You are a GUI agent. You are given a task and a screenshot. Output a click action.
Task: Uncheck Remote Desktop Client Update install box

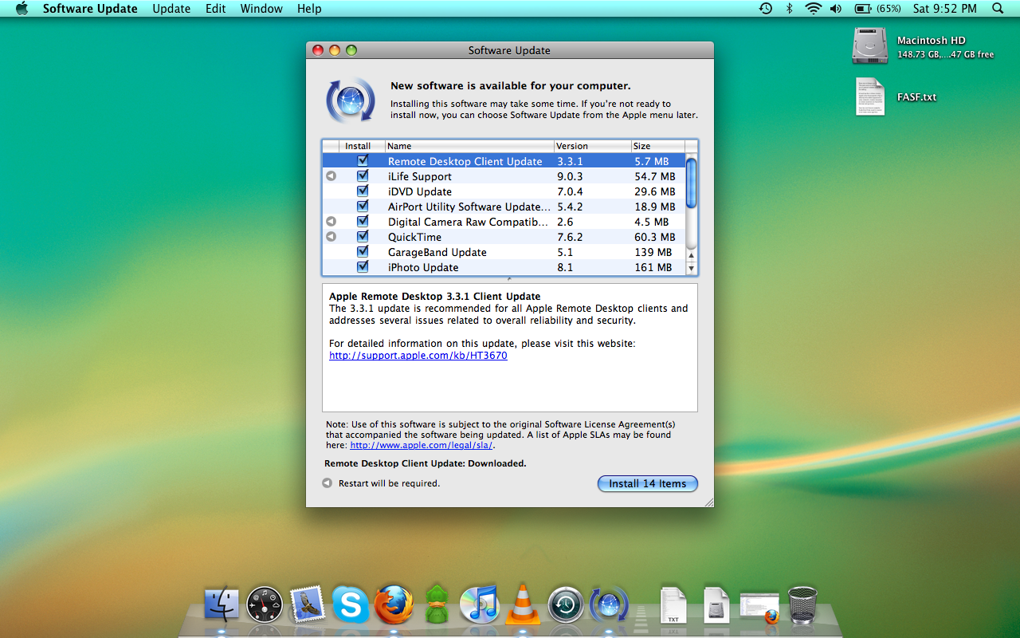363,161
